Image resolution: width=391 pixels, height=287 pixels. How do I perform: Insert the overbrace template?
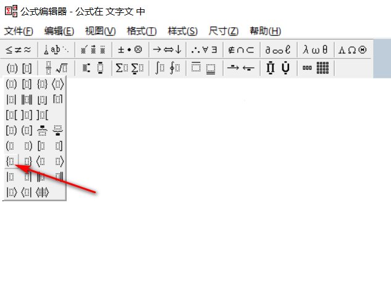(42, 131)
